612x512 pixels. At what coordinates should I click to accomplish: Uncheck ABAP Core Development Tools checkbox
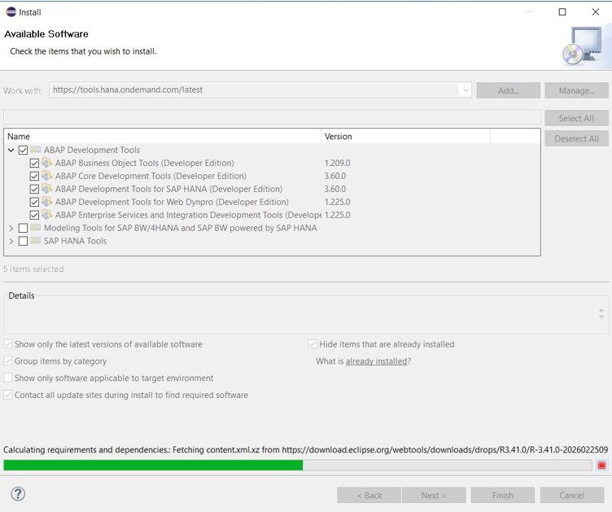(x=34, y=176)
